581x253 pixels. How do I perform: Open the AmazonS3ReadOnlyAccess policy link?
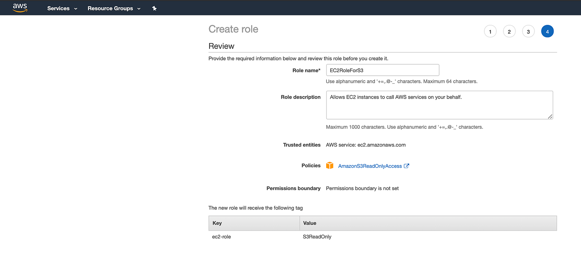(370, 166)
